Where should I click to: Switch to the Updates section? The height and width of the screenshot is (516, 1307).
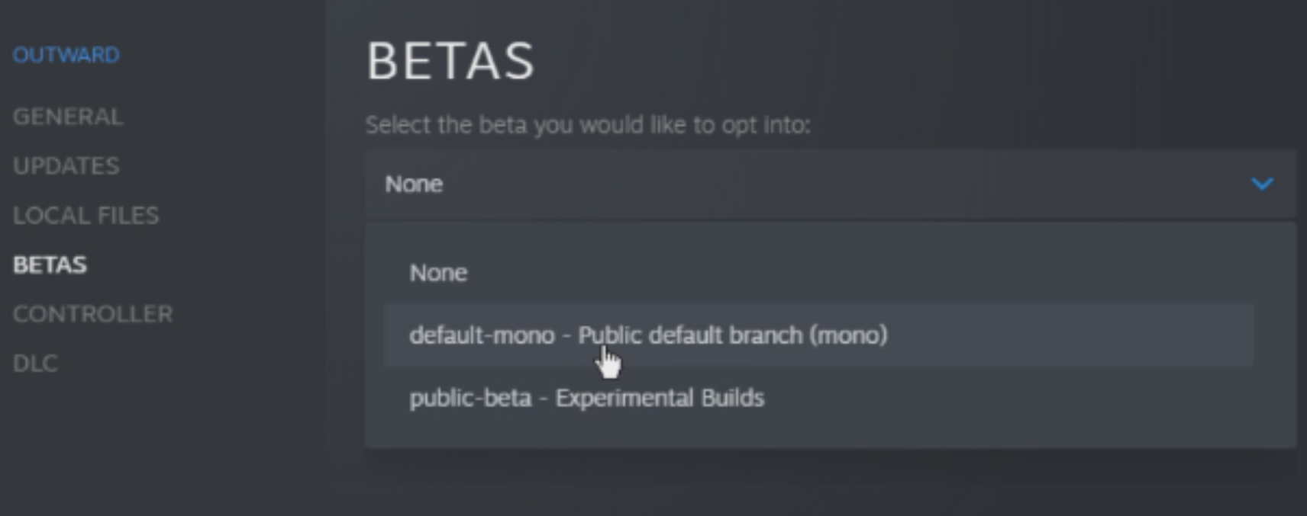coord(66,166)
